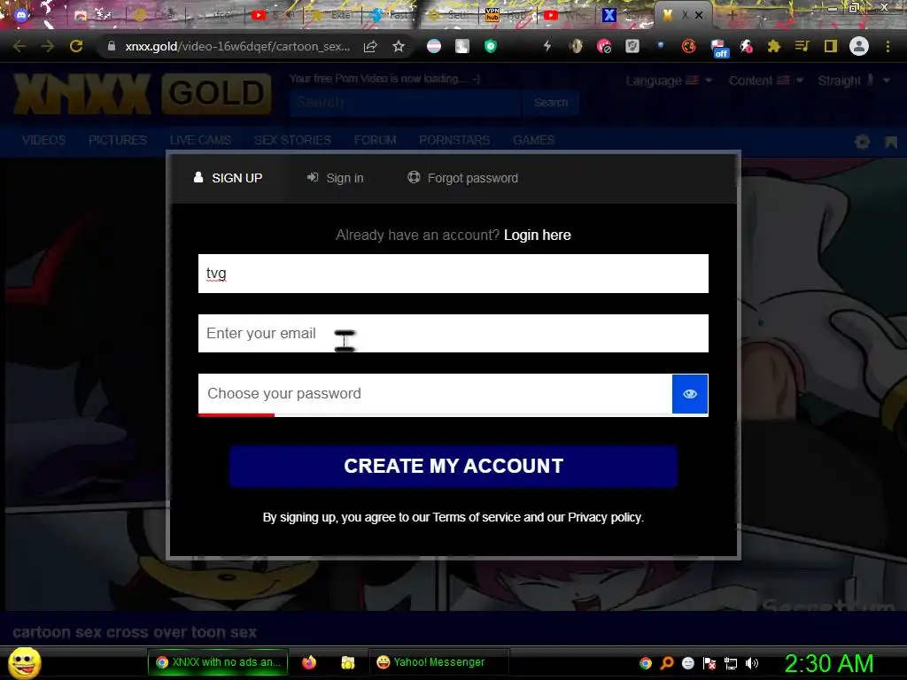The image size is (907, 680).
Task: Select the SIGN UP tab
Action: [228, 178]
